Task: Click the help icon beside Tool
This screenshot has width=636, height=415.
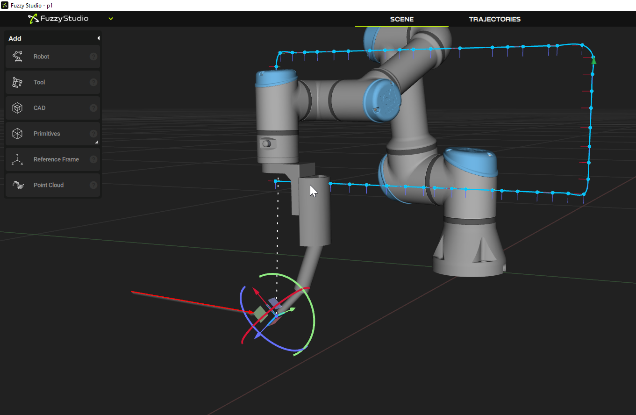Action: 93,82
